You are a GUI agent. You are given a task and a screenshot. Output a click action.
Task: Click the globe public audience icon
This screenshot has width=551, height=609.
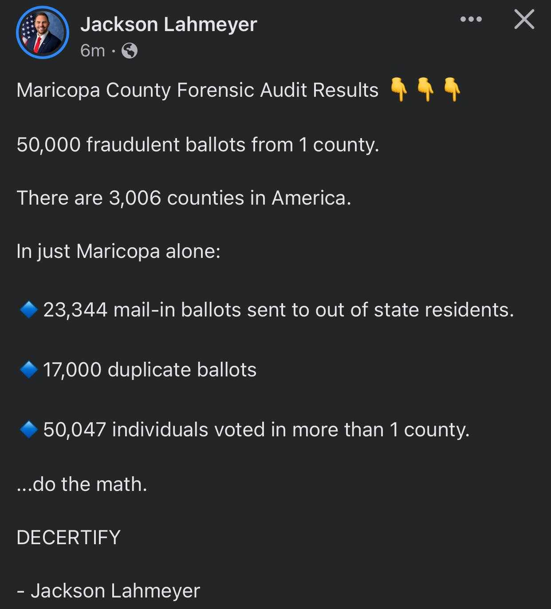click(129, 51)
